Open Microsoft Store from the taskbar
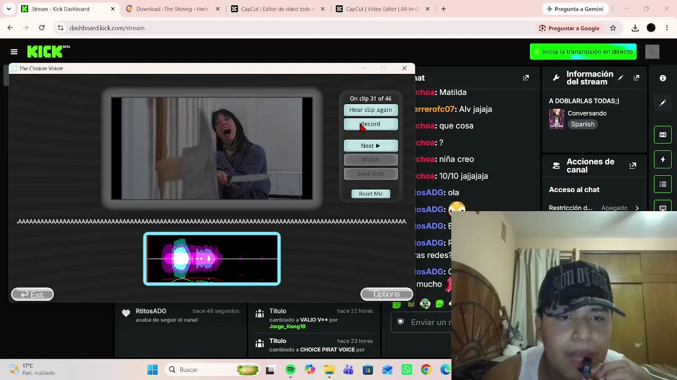The height and width of the screenshot is (380, 677). pyautogui.click(x=368, y=370)
